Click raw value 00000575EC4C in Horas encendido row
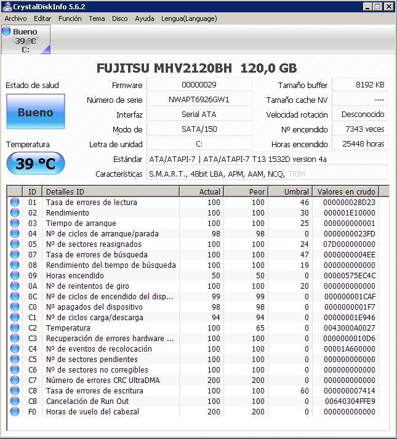Viewport: 397px width, 439px height. 350,275
